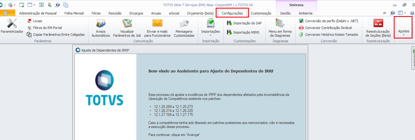This screenshot has width=415, height=140.
Task: Expand the cubes module dropdown arrow
Action: click(x=14, y=5)
